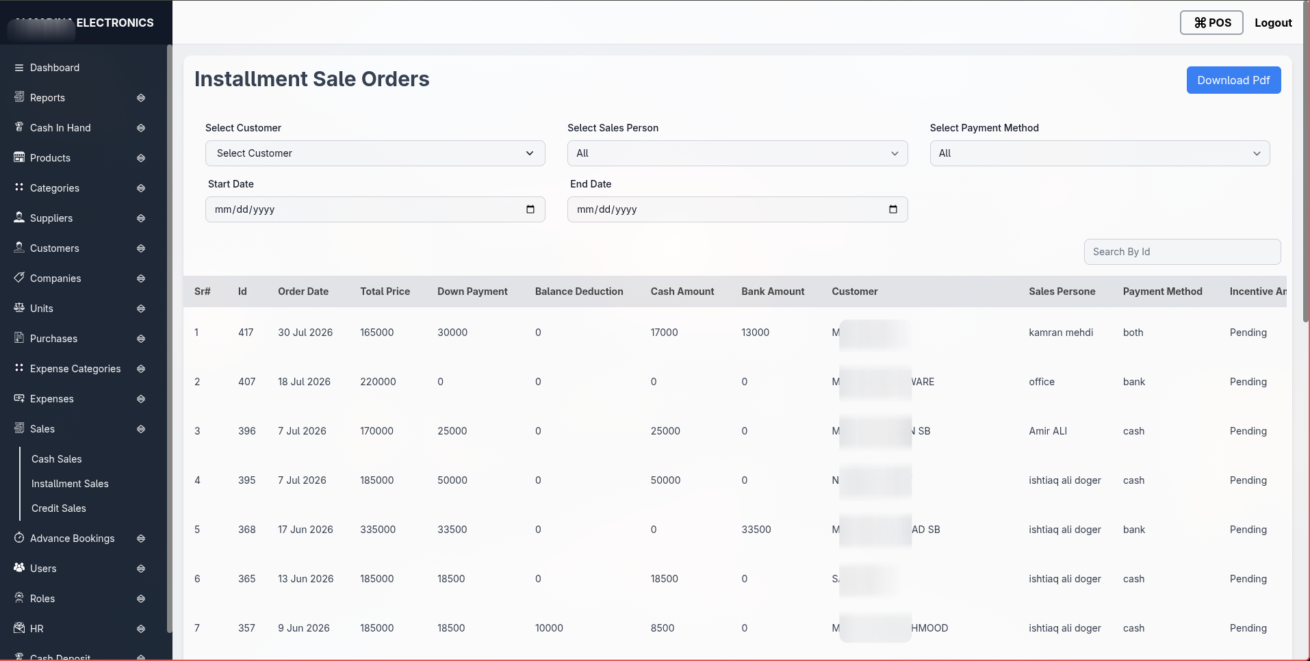Click the Logout link
Viewport: 1310px width, 661px height.
1273,23
